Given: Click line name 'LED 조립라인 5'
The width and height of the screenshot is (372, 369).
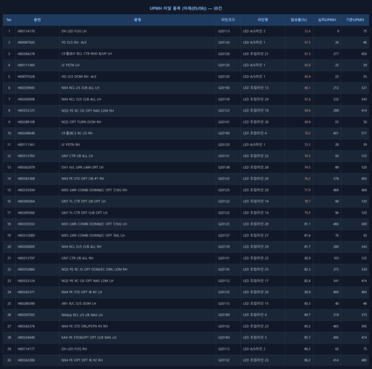Looking at the screenshot, I should [254, 338].
